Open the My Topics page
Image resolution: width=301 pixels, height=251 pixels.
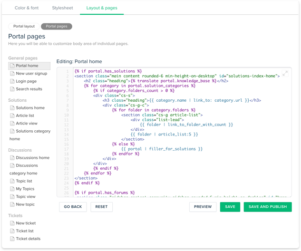25,189
